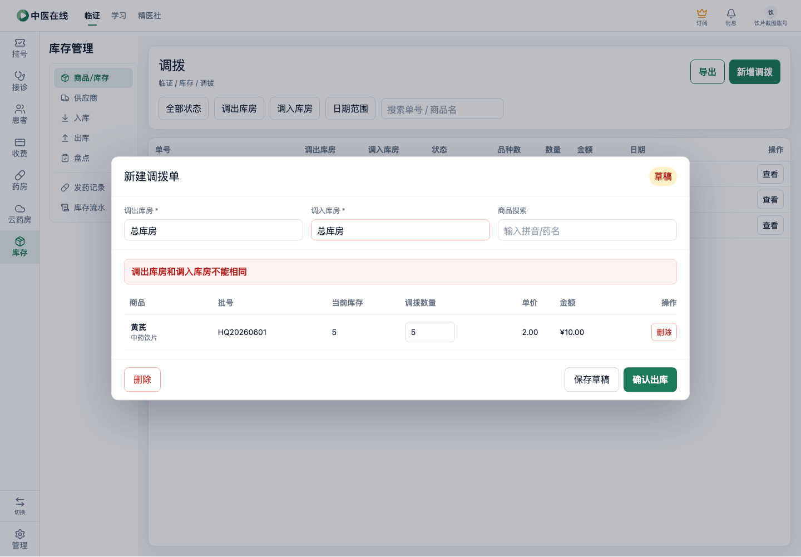
Task: Open 全部状态 filter dropdown
Action: click(184, 109)
